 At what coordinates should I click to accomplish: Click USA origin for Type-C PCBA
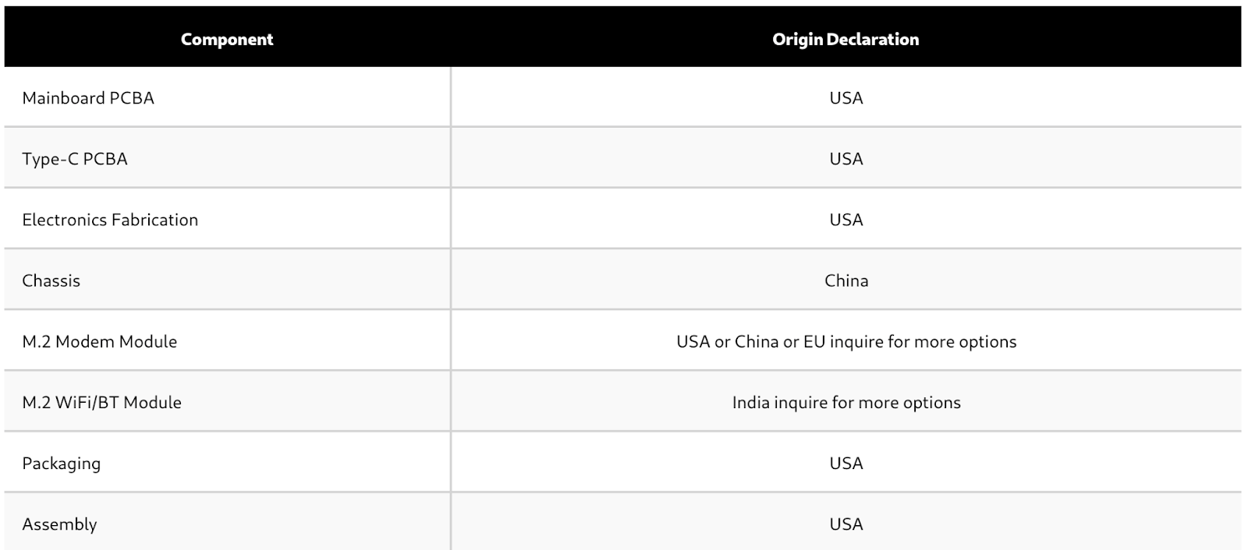pyautogui.click(x=846, y=159)
